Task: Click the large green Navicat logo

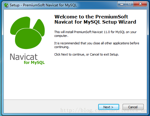Action: point(27,33)
